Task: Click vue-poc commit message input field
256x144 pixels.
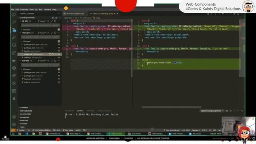Action: (x=40, y=65)
